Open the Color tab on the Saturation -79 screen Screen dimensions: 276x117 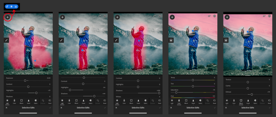[x=179, y=101]
